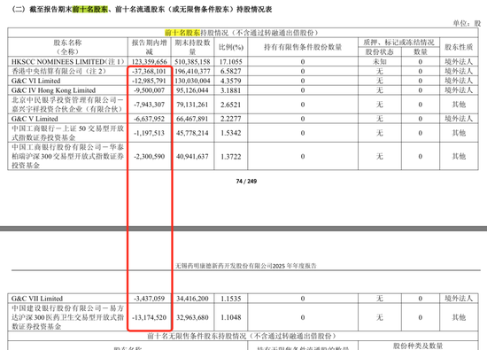Image resolution: width=487 pixels, height=350 pixels.
Task: Select the ratio 6.5827
Action: (x=231, y=71)
